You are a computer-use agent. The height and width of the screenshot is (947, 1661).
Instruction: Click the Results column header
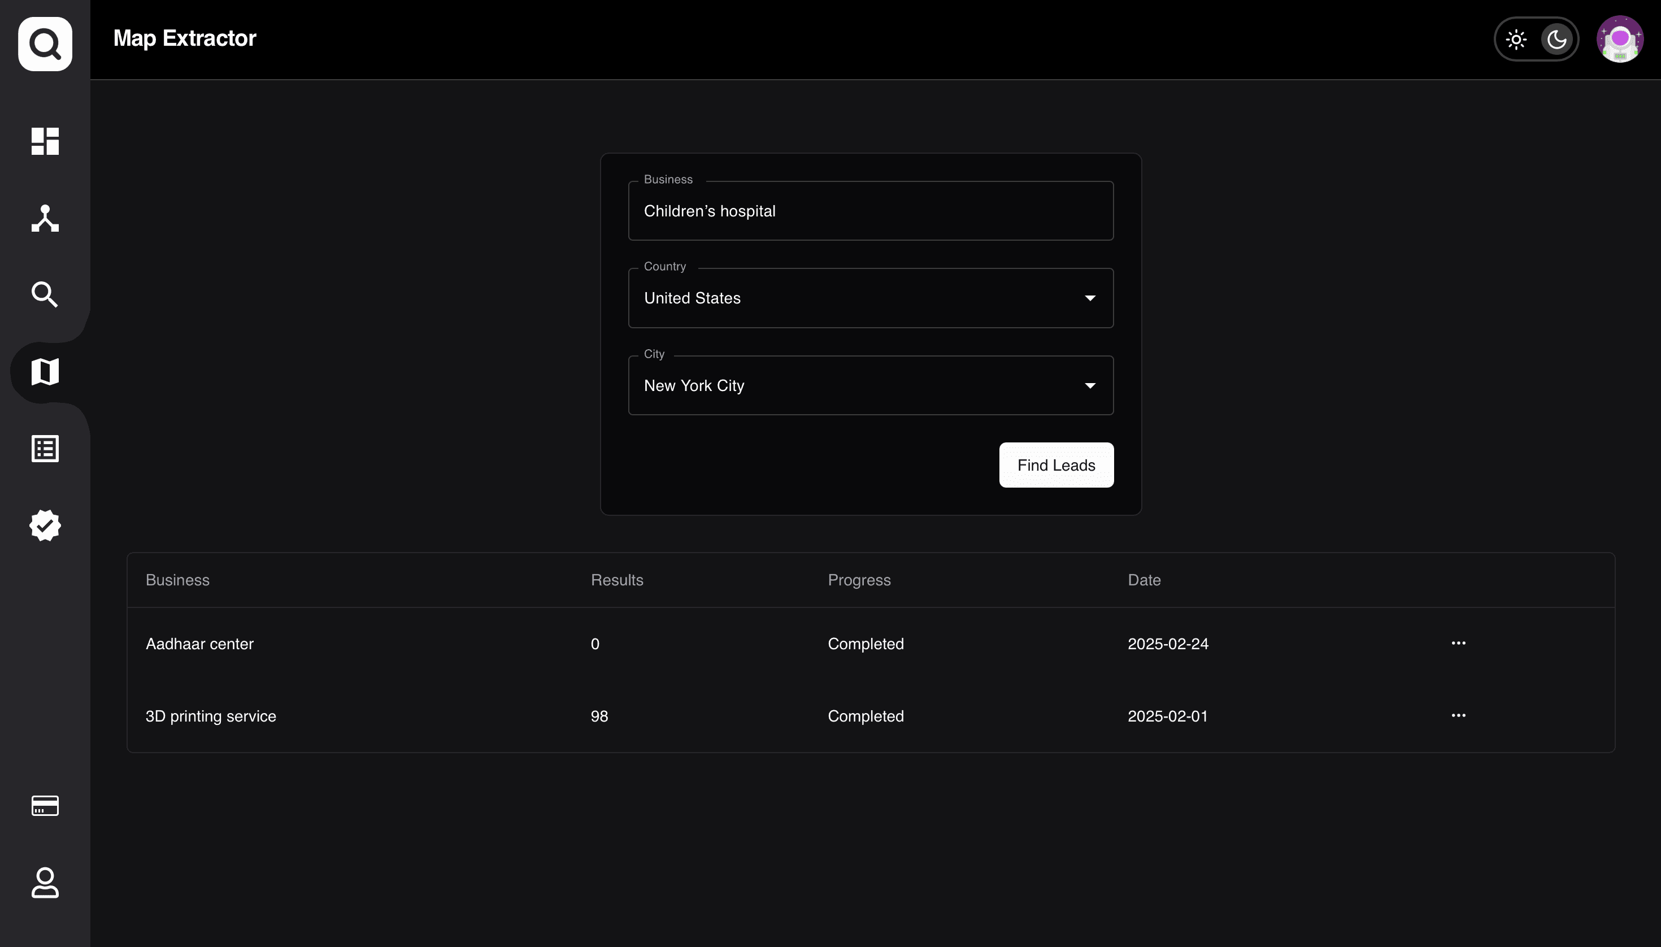tap(616, 580)
